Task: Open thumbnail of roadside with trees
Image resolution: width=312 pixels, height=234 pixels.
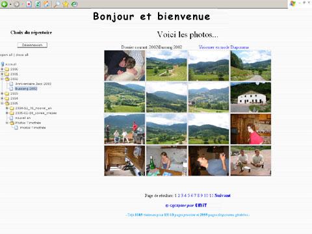Action: (251, 66)
